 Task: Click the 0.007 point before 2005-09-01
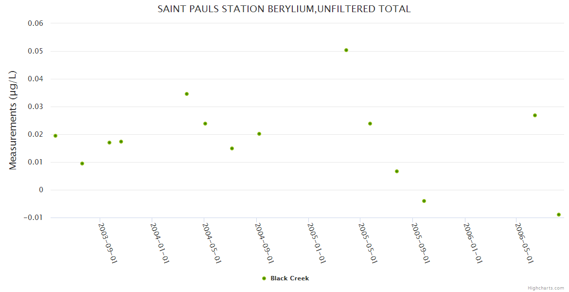tap(397, 171)
